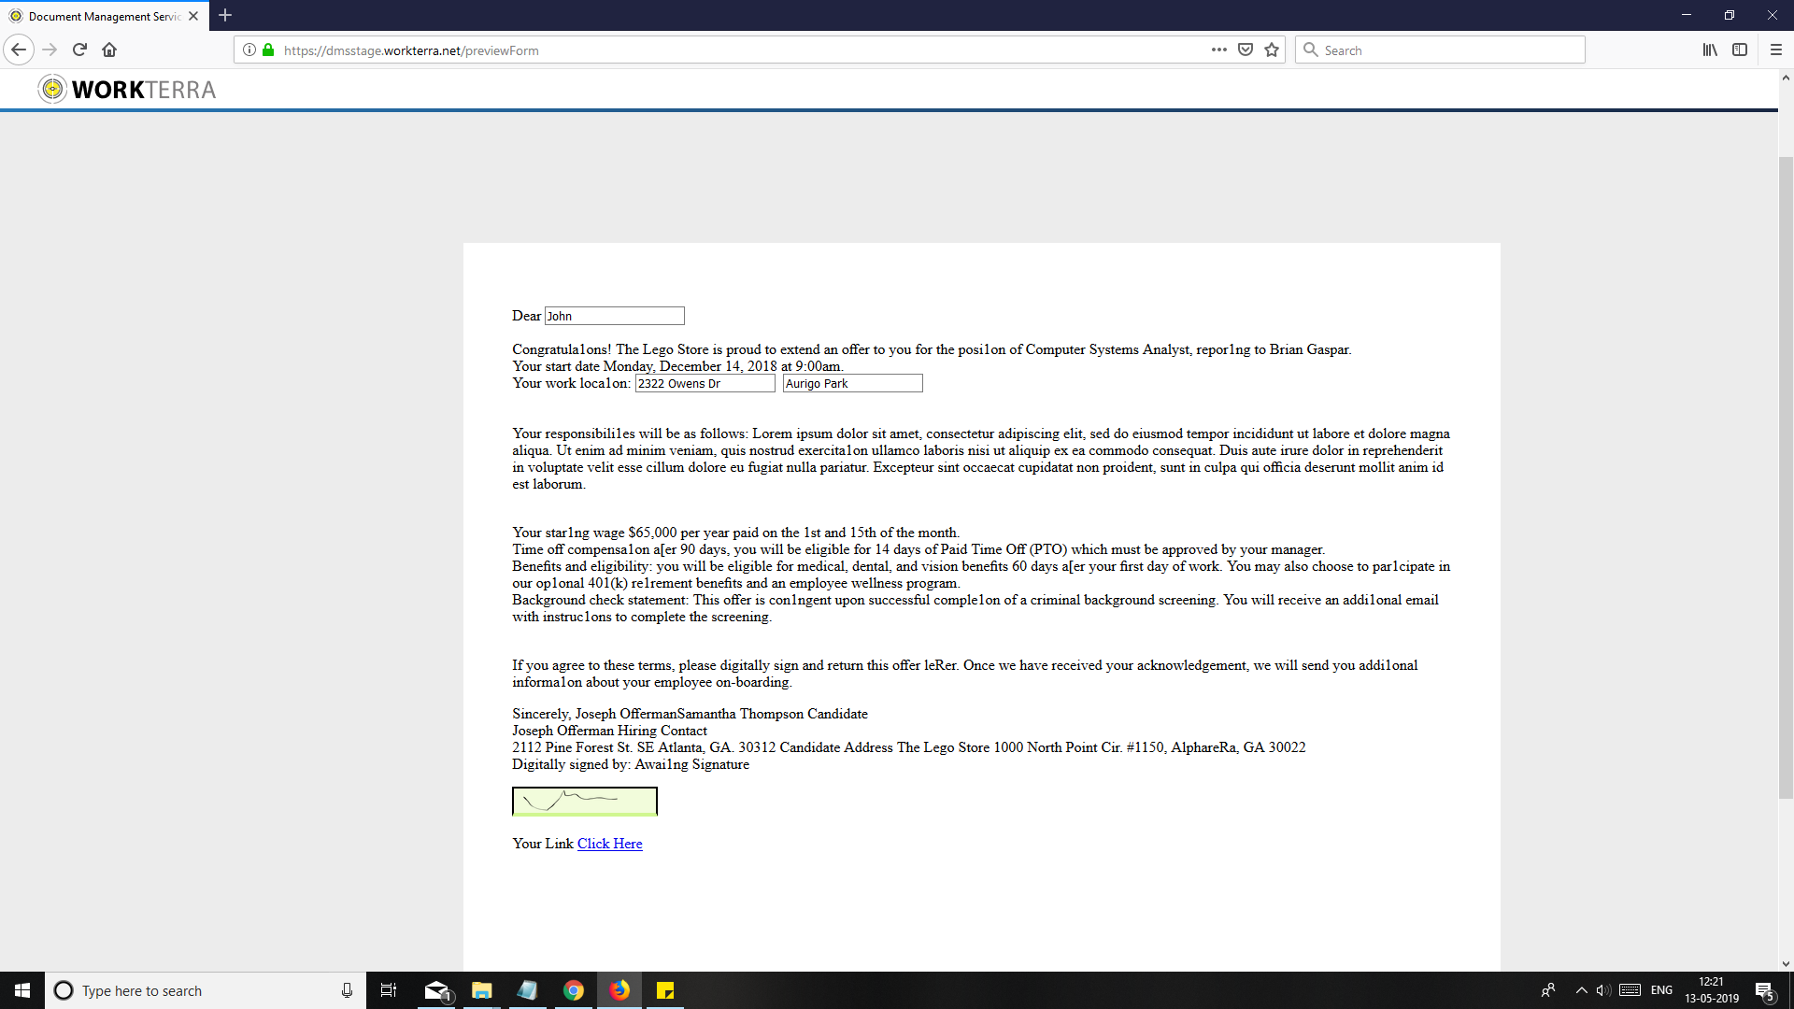Show site information icon in address bar
Viewport: 1794px width, 1009px height.
[x=249, y=50]
